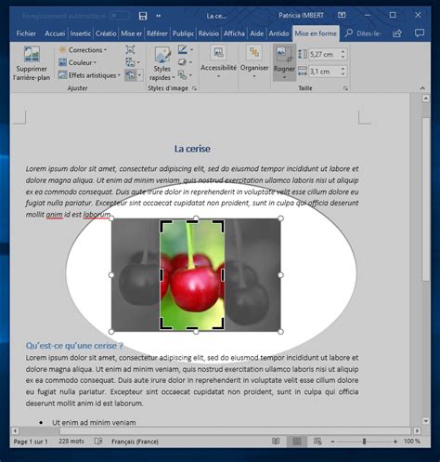440x462 pixels.
Task: Click the Comments speech bubble icon
Action: click(x=420, y=33)
